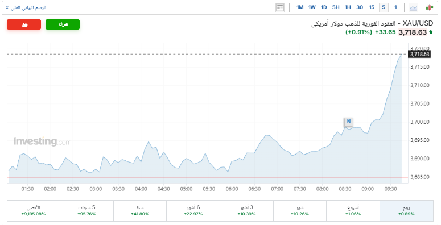Open the news/table view icon
The height and width of the screenshot is (225, 441).
click(x=280, y=7)
